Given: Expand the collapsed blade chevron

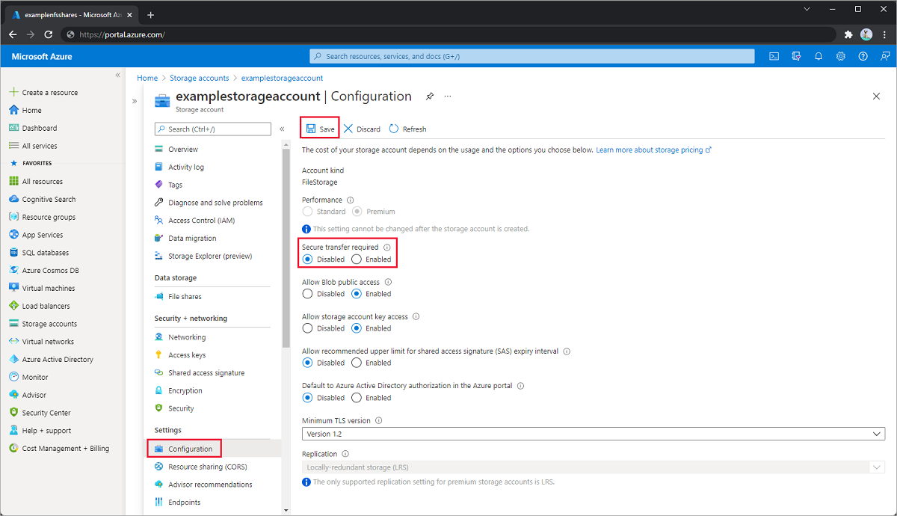Looking at the screenshot, I should tap(135, 101).
